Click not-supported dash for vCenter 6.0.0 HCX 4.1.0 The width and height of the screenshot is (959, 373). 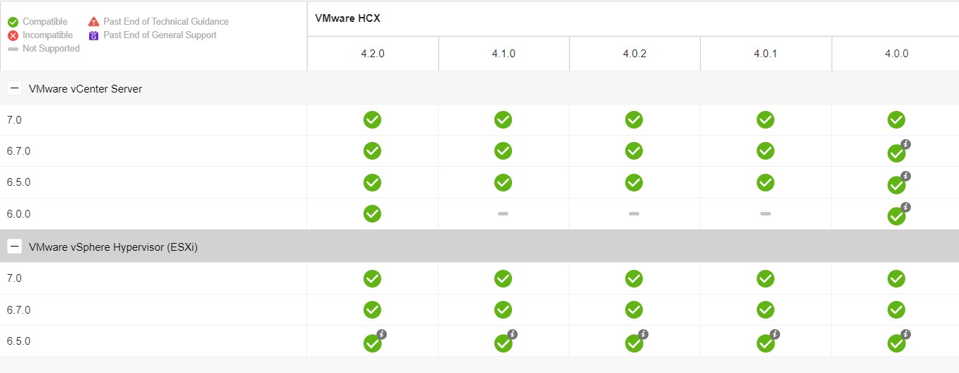(x=503, y=213)
